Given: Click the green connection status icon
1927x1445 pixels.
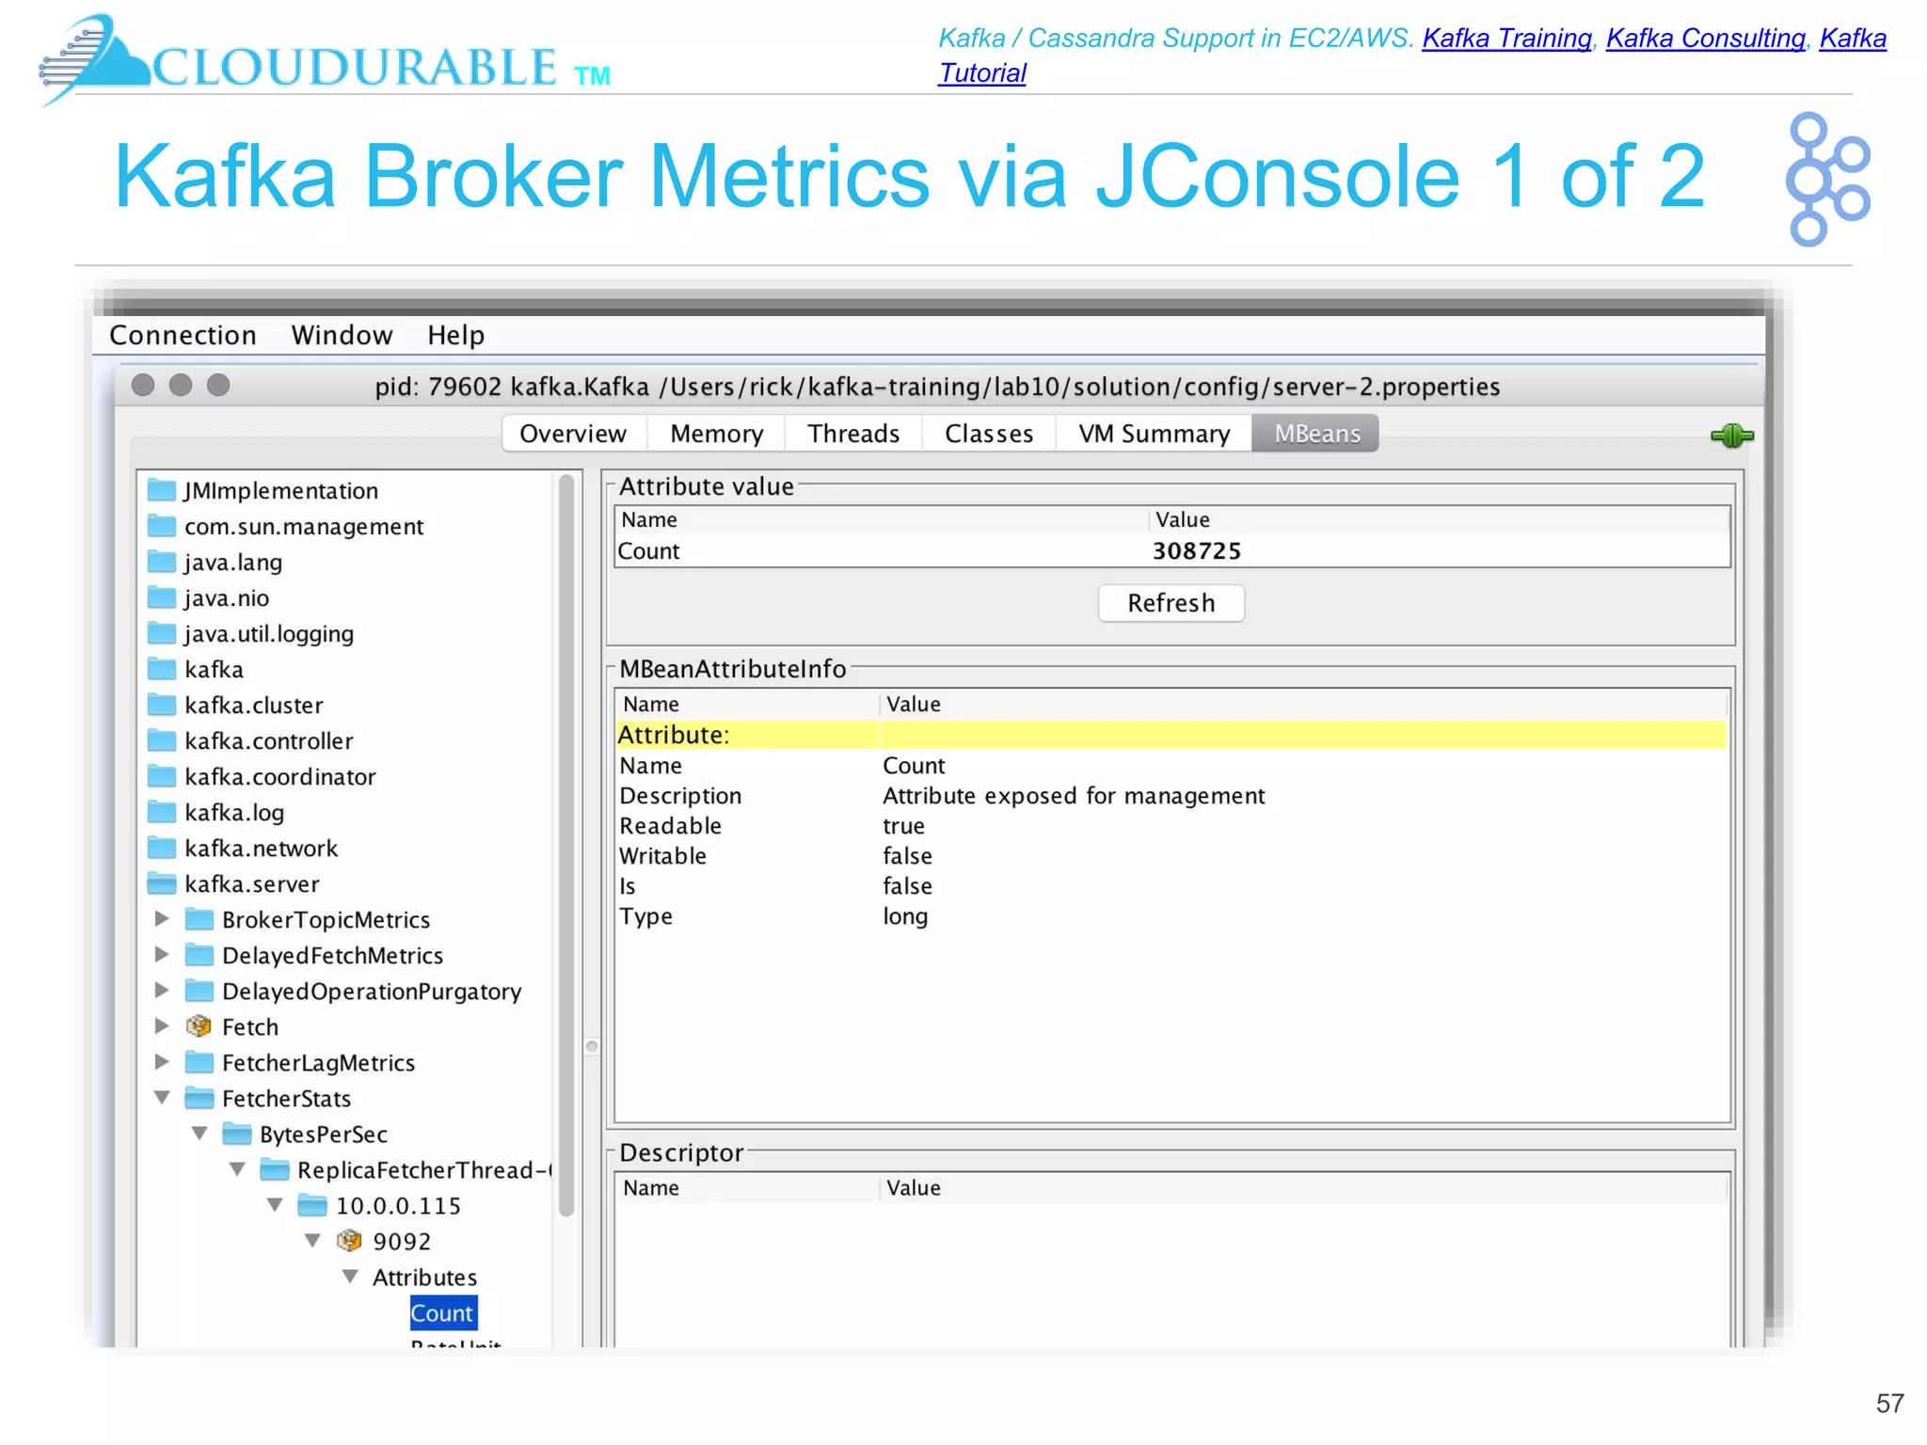Looking at the screenshot, I should tap(1731, 436).
